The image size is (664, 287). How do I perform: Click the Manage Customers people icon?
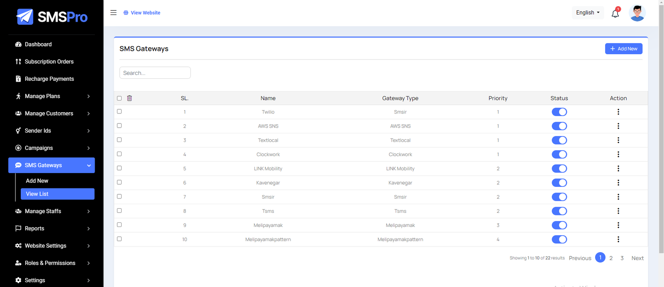click(18, 113)
